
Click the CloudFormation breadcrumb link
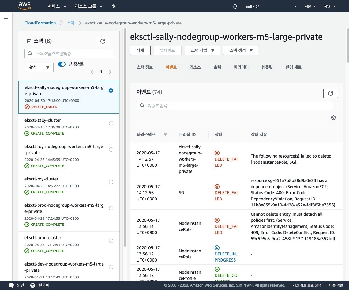[x=40, y=23]
